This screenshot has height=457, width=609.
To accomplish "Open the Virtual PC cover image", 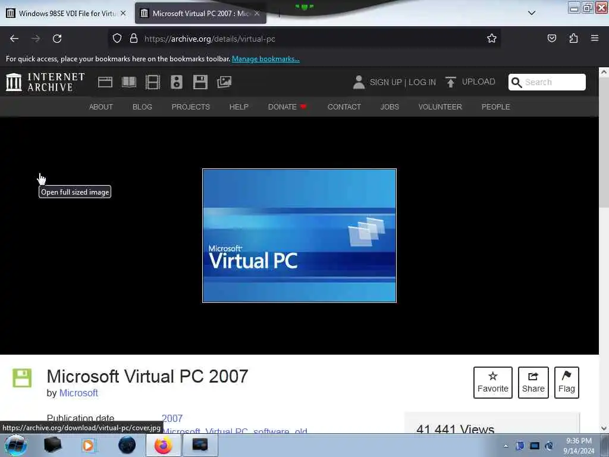I will 300,236.
